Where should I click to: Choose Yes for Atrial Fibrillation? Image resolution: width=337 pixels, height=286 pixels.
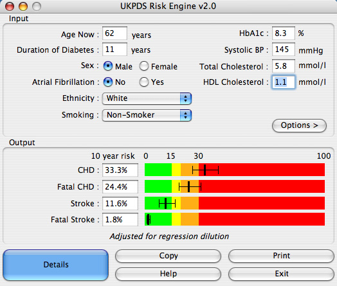(x=144, y=82)
